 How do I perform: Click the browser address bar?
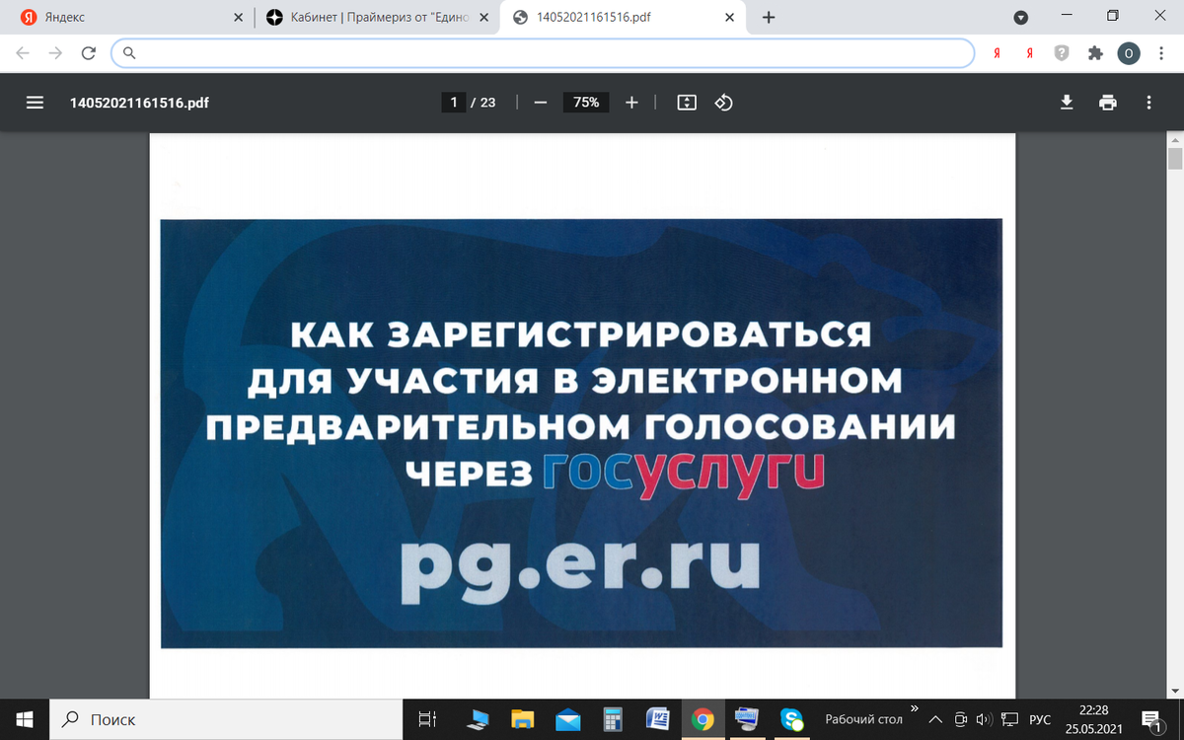[x=543, y=53]
